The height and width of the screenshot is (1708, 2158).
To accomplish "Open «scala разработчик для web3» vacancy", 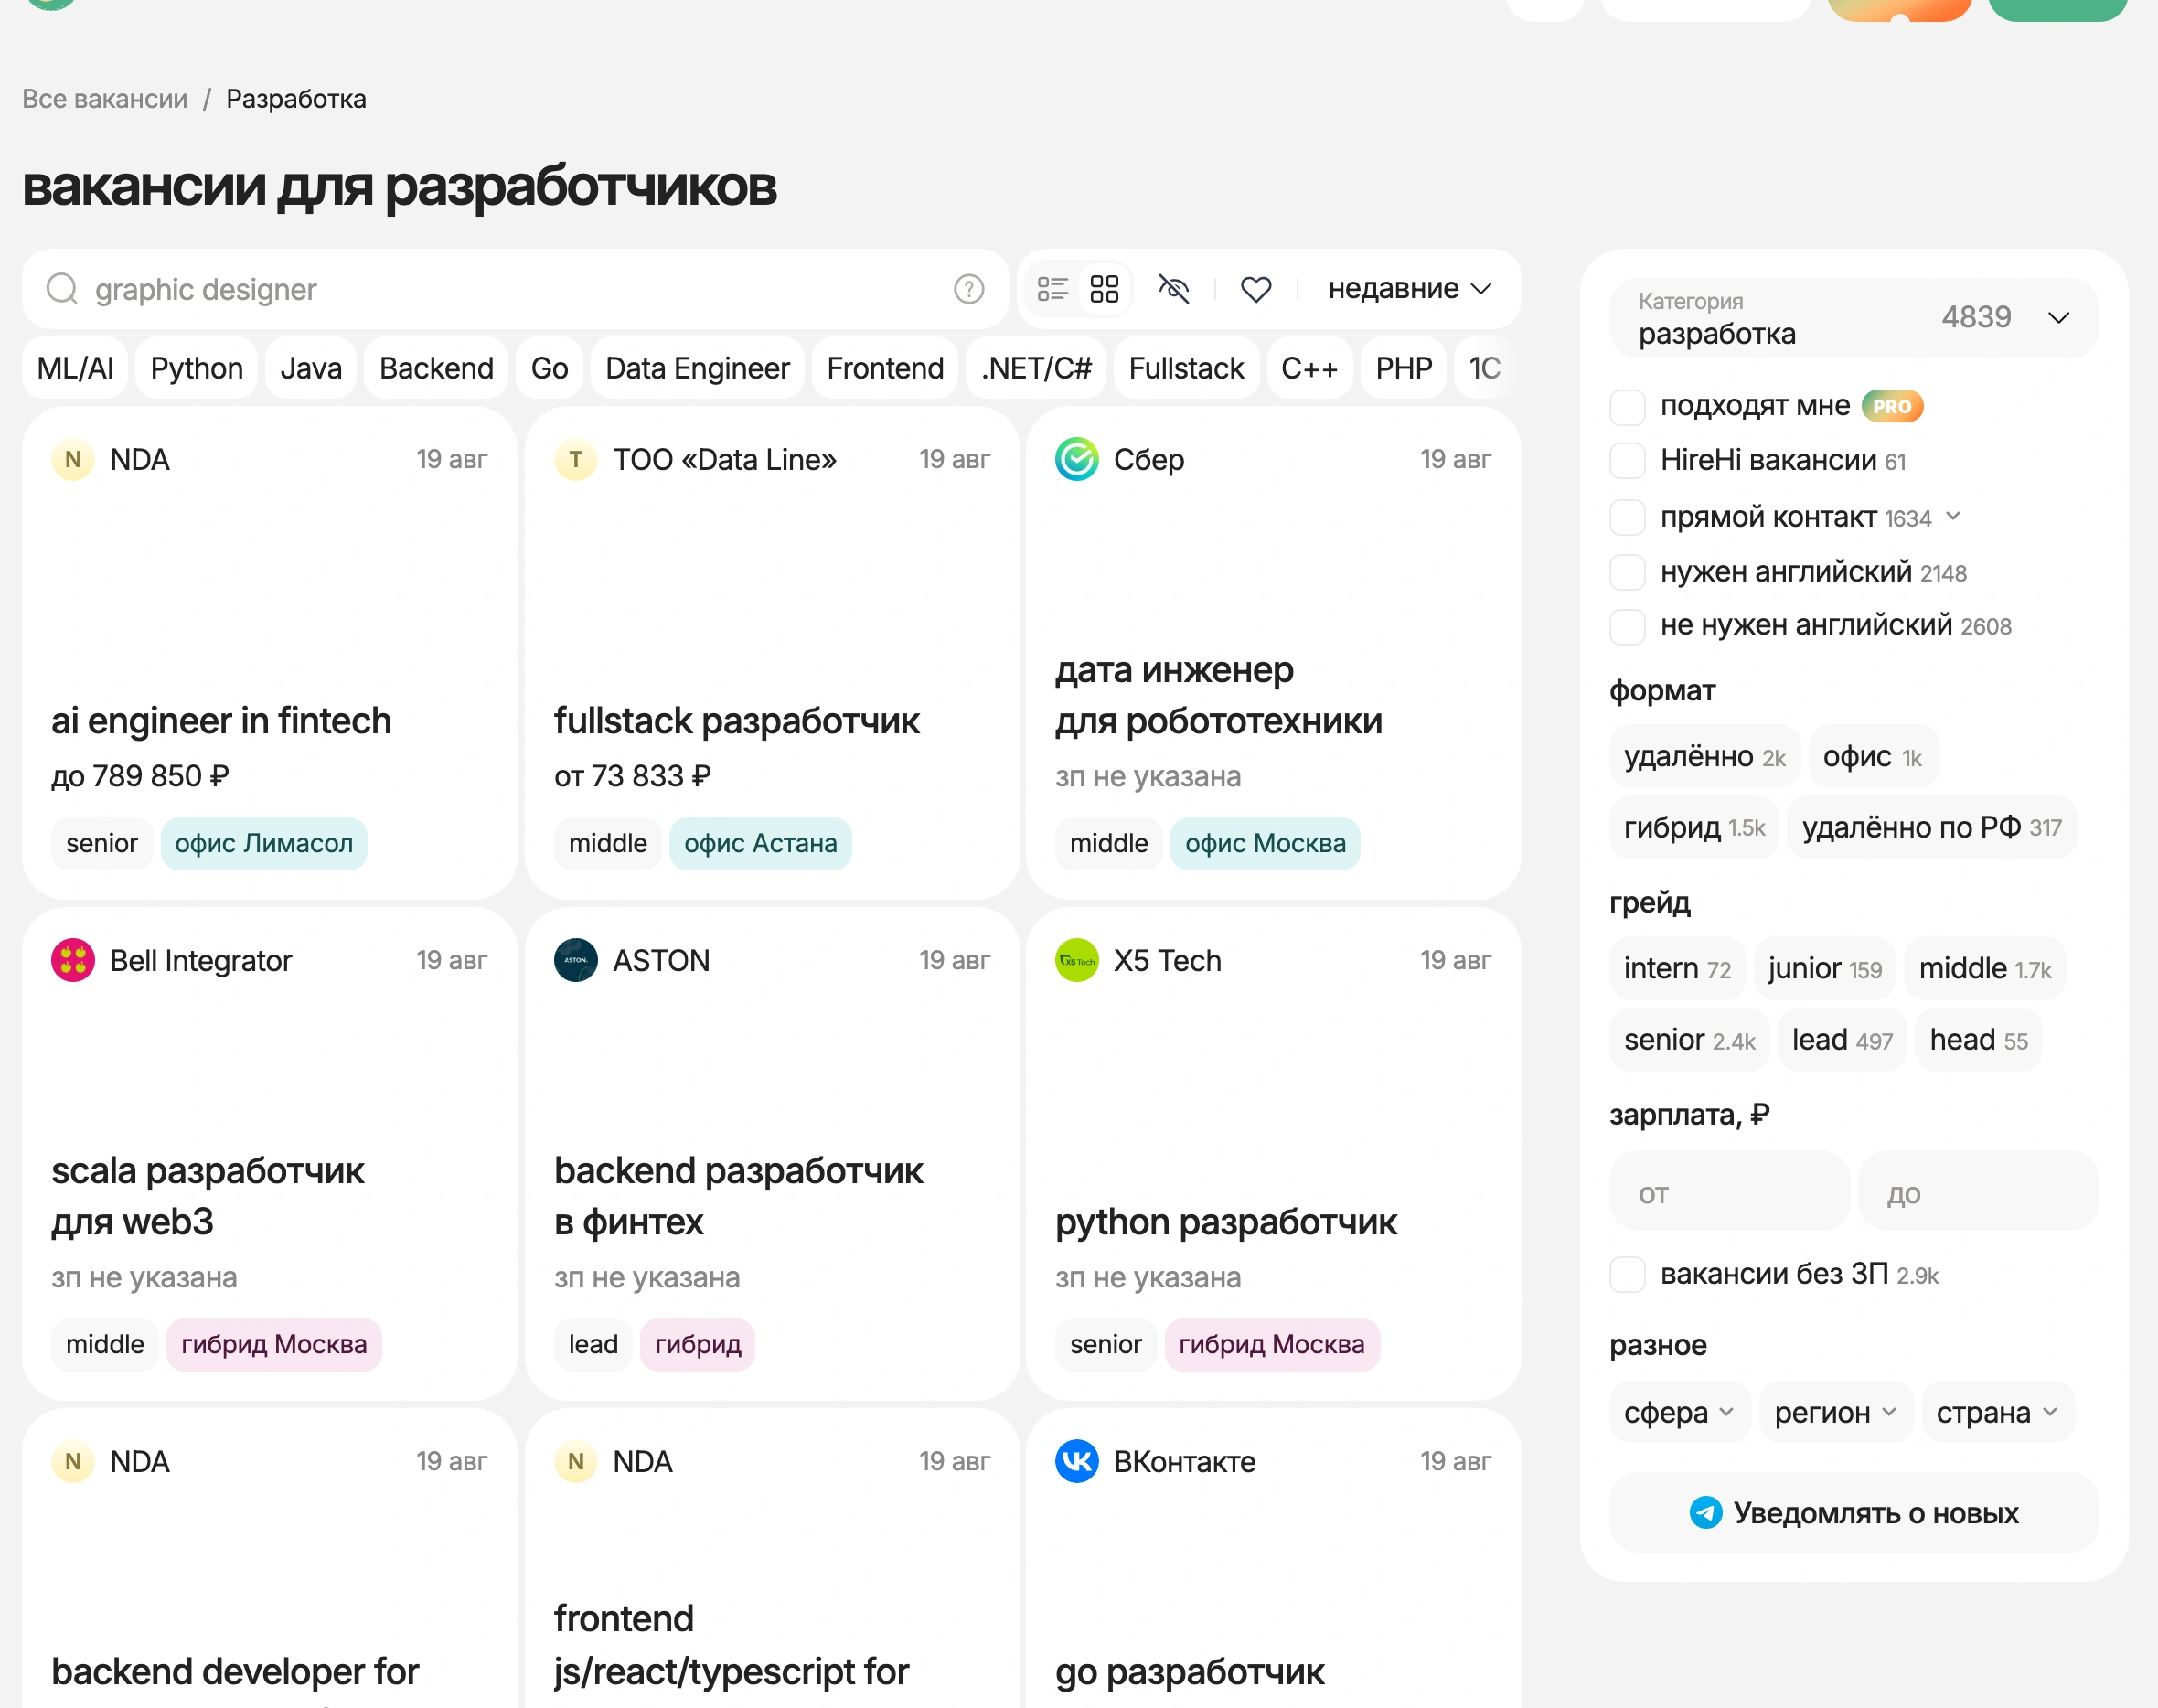I will 207,1197.
